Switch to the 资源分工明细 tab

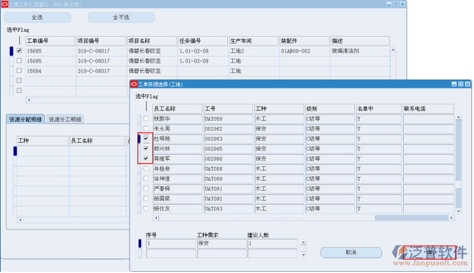tap(66, 119)
